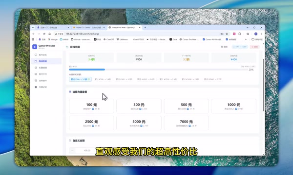Decrease custom amount with the minus button

coord(72,150)
